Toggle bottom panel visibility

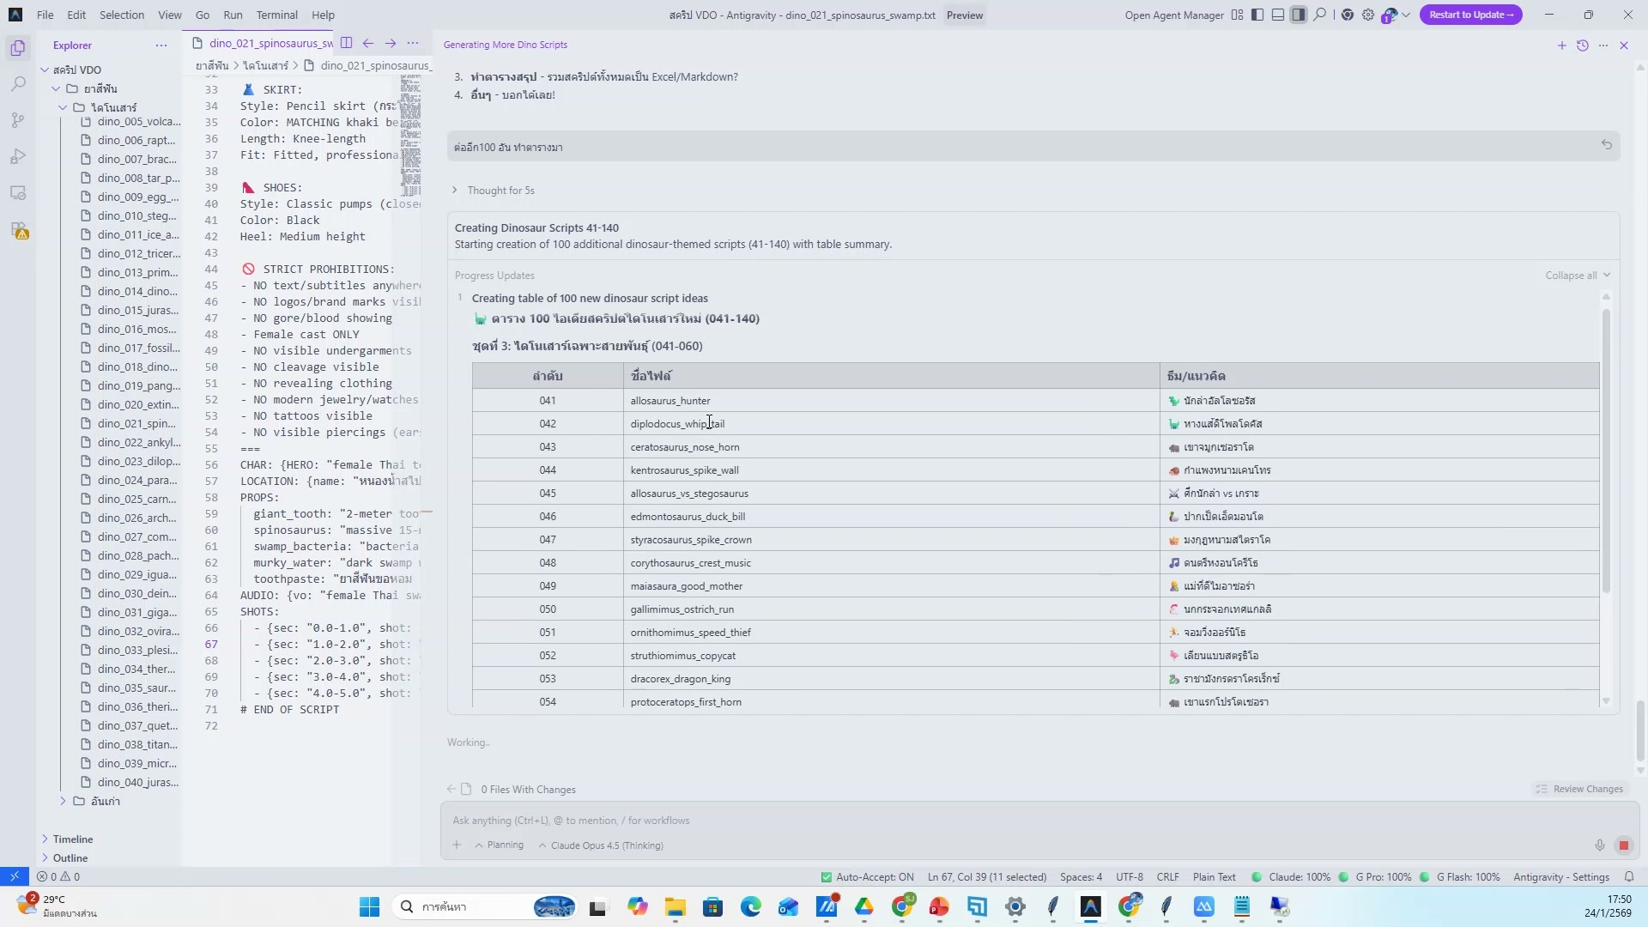1278,15
